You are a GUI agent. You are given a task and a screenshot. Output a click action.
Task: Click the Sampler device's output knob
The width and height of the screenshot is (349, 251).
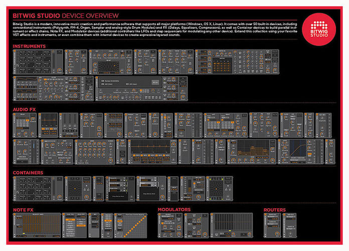point(183,97)
